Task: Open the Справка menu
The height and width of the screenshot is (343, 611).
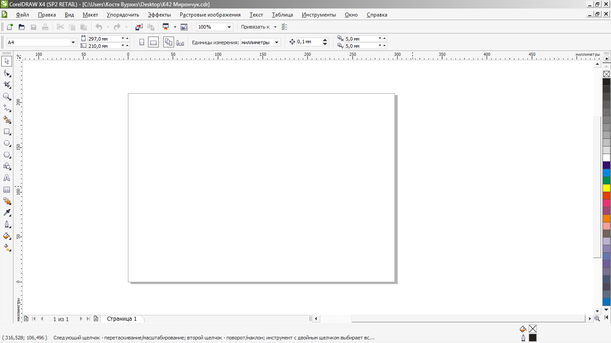Action: pos(377,14)
